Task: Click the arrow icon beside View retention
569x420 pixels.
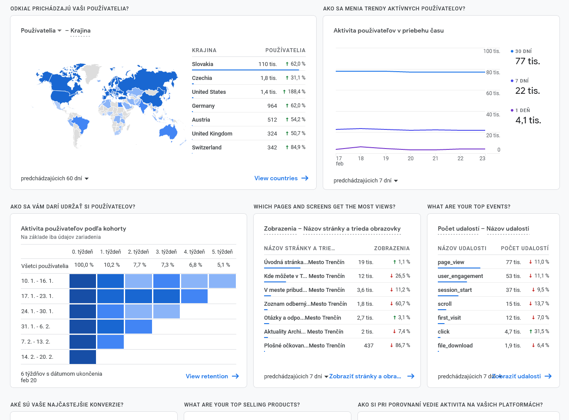Action: tap(235, 376)
